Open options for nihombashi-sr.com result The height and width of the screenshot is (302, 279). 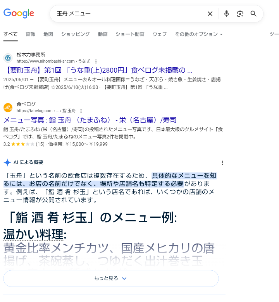pyautogui.click(x=96, y=61)
